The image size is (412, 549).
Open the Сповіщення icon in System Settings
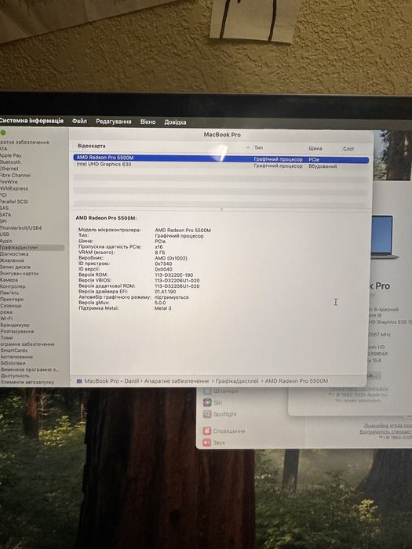[207, 431]
